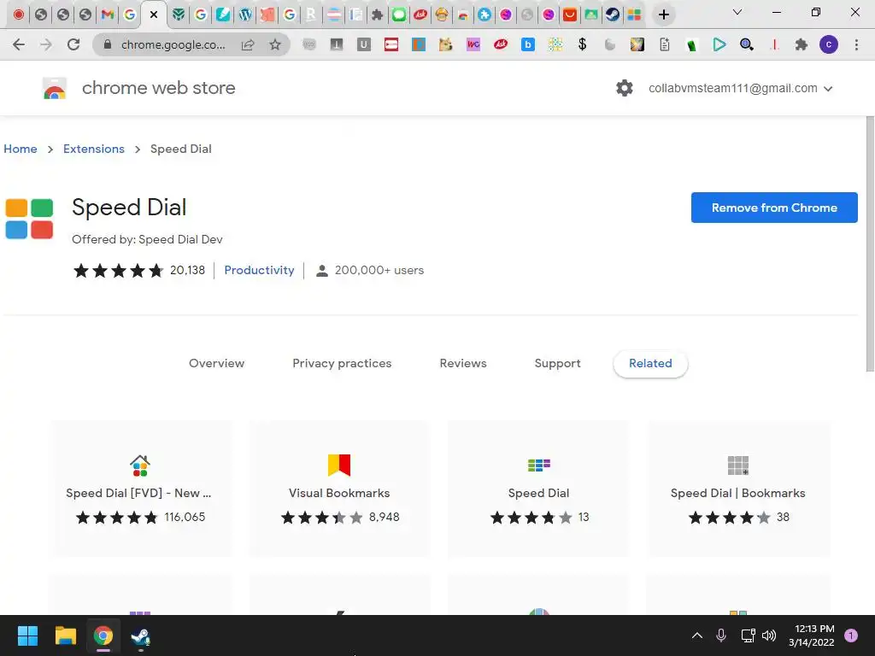
Task: Switch to the WordPress browser tab
Action: click(x=245, y=15)
